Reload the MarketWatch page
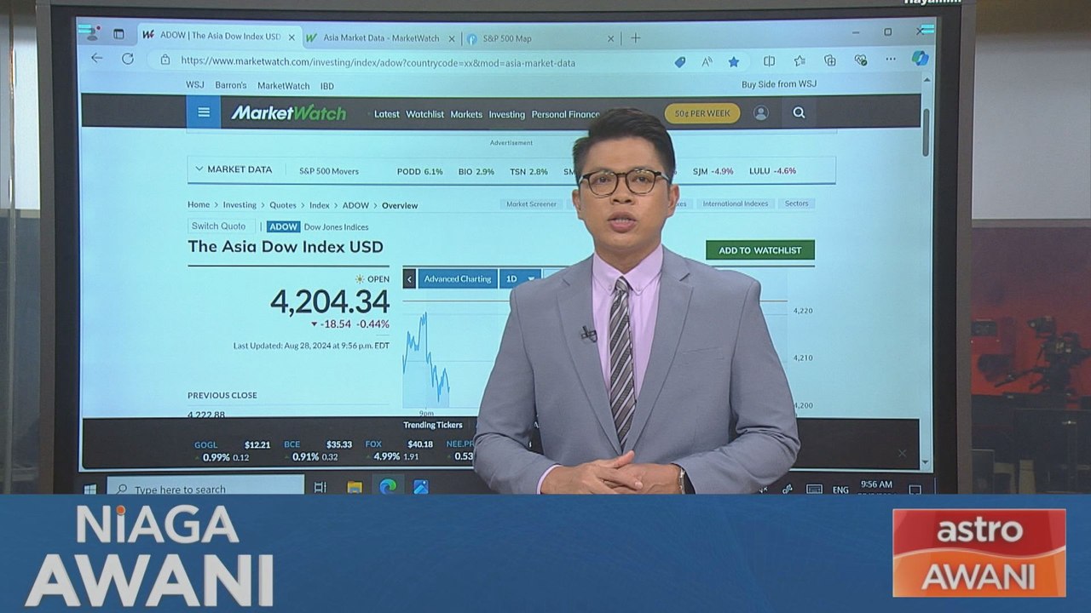The image size is (1091, 613). (128, 60)
